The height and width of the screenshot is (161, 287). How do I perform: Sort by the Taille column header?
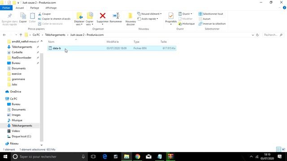tap(163, 42)
